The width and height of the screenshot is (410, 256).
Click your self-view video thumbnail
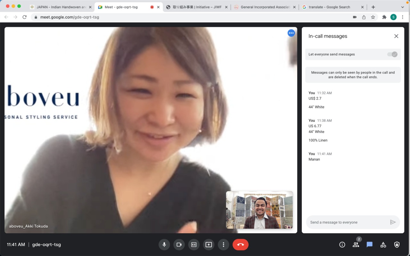point(259,210)
